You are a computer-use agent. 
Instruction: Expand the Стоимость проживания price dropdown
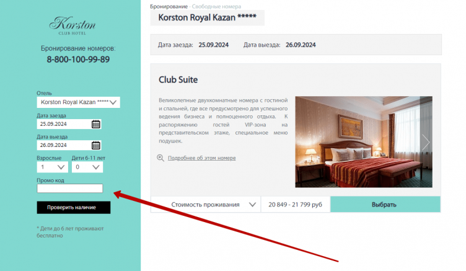pyautogui.click(x=206, y=205)
